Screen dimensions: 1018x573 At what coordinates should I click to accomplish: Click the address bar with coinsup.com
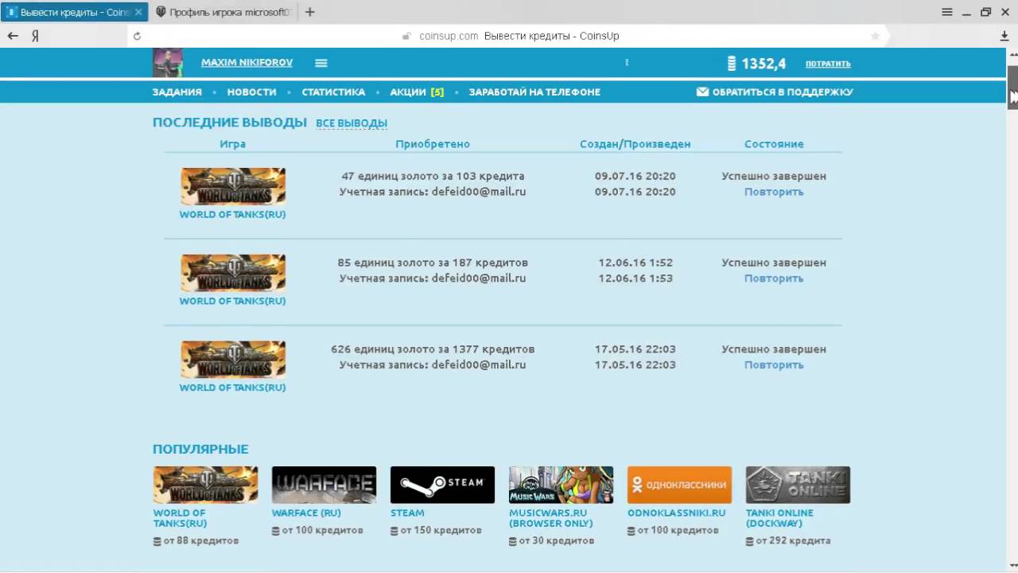point(509,36)
